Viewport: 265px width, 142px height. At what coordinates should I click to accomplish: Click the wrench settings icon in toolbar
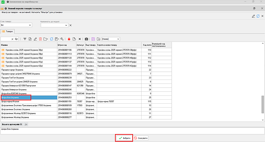tap(62, 39)
